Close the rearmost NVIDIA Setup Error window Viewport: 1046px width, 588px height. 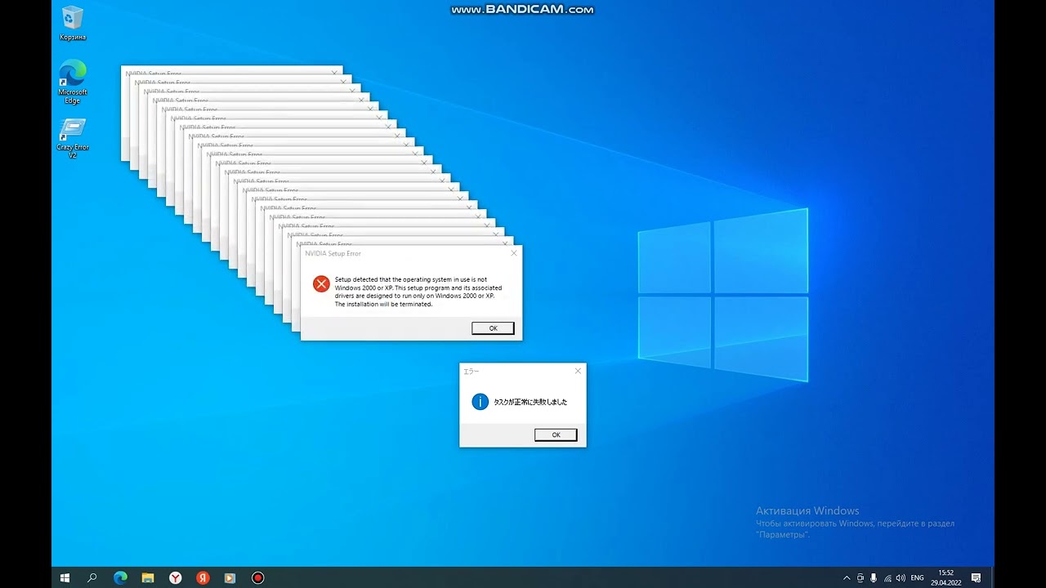334,73
